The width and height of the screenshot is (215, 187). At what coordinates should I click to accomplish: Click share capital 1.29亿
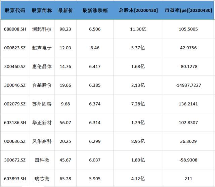coord(138,123)
